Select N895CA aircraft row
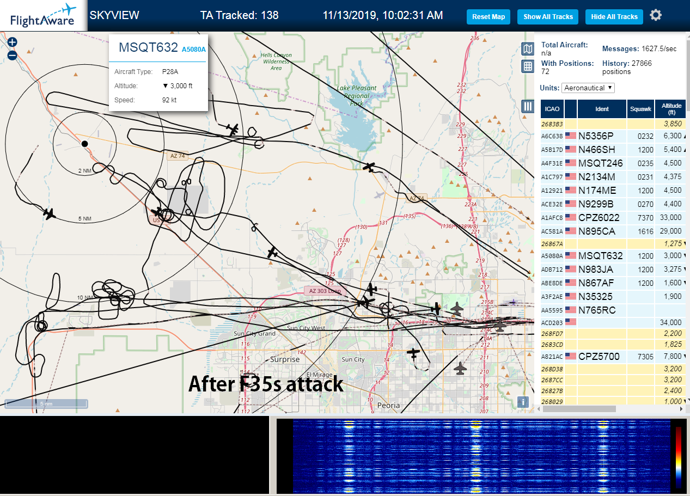690x496 pixels. (x=613, y=231)
